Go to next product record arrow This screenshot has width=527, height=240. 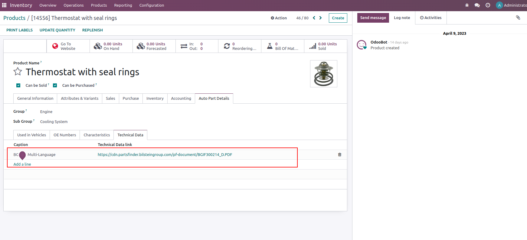point(321,18)
